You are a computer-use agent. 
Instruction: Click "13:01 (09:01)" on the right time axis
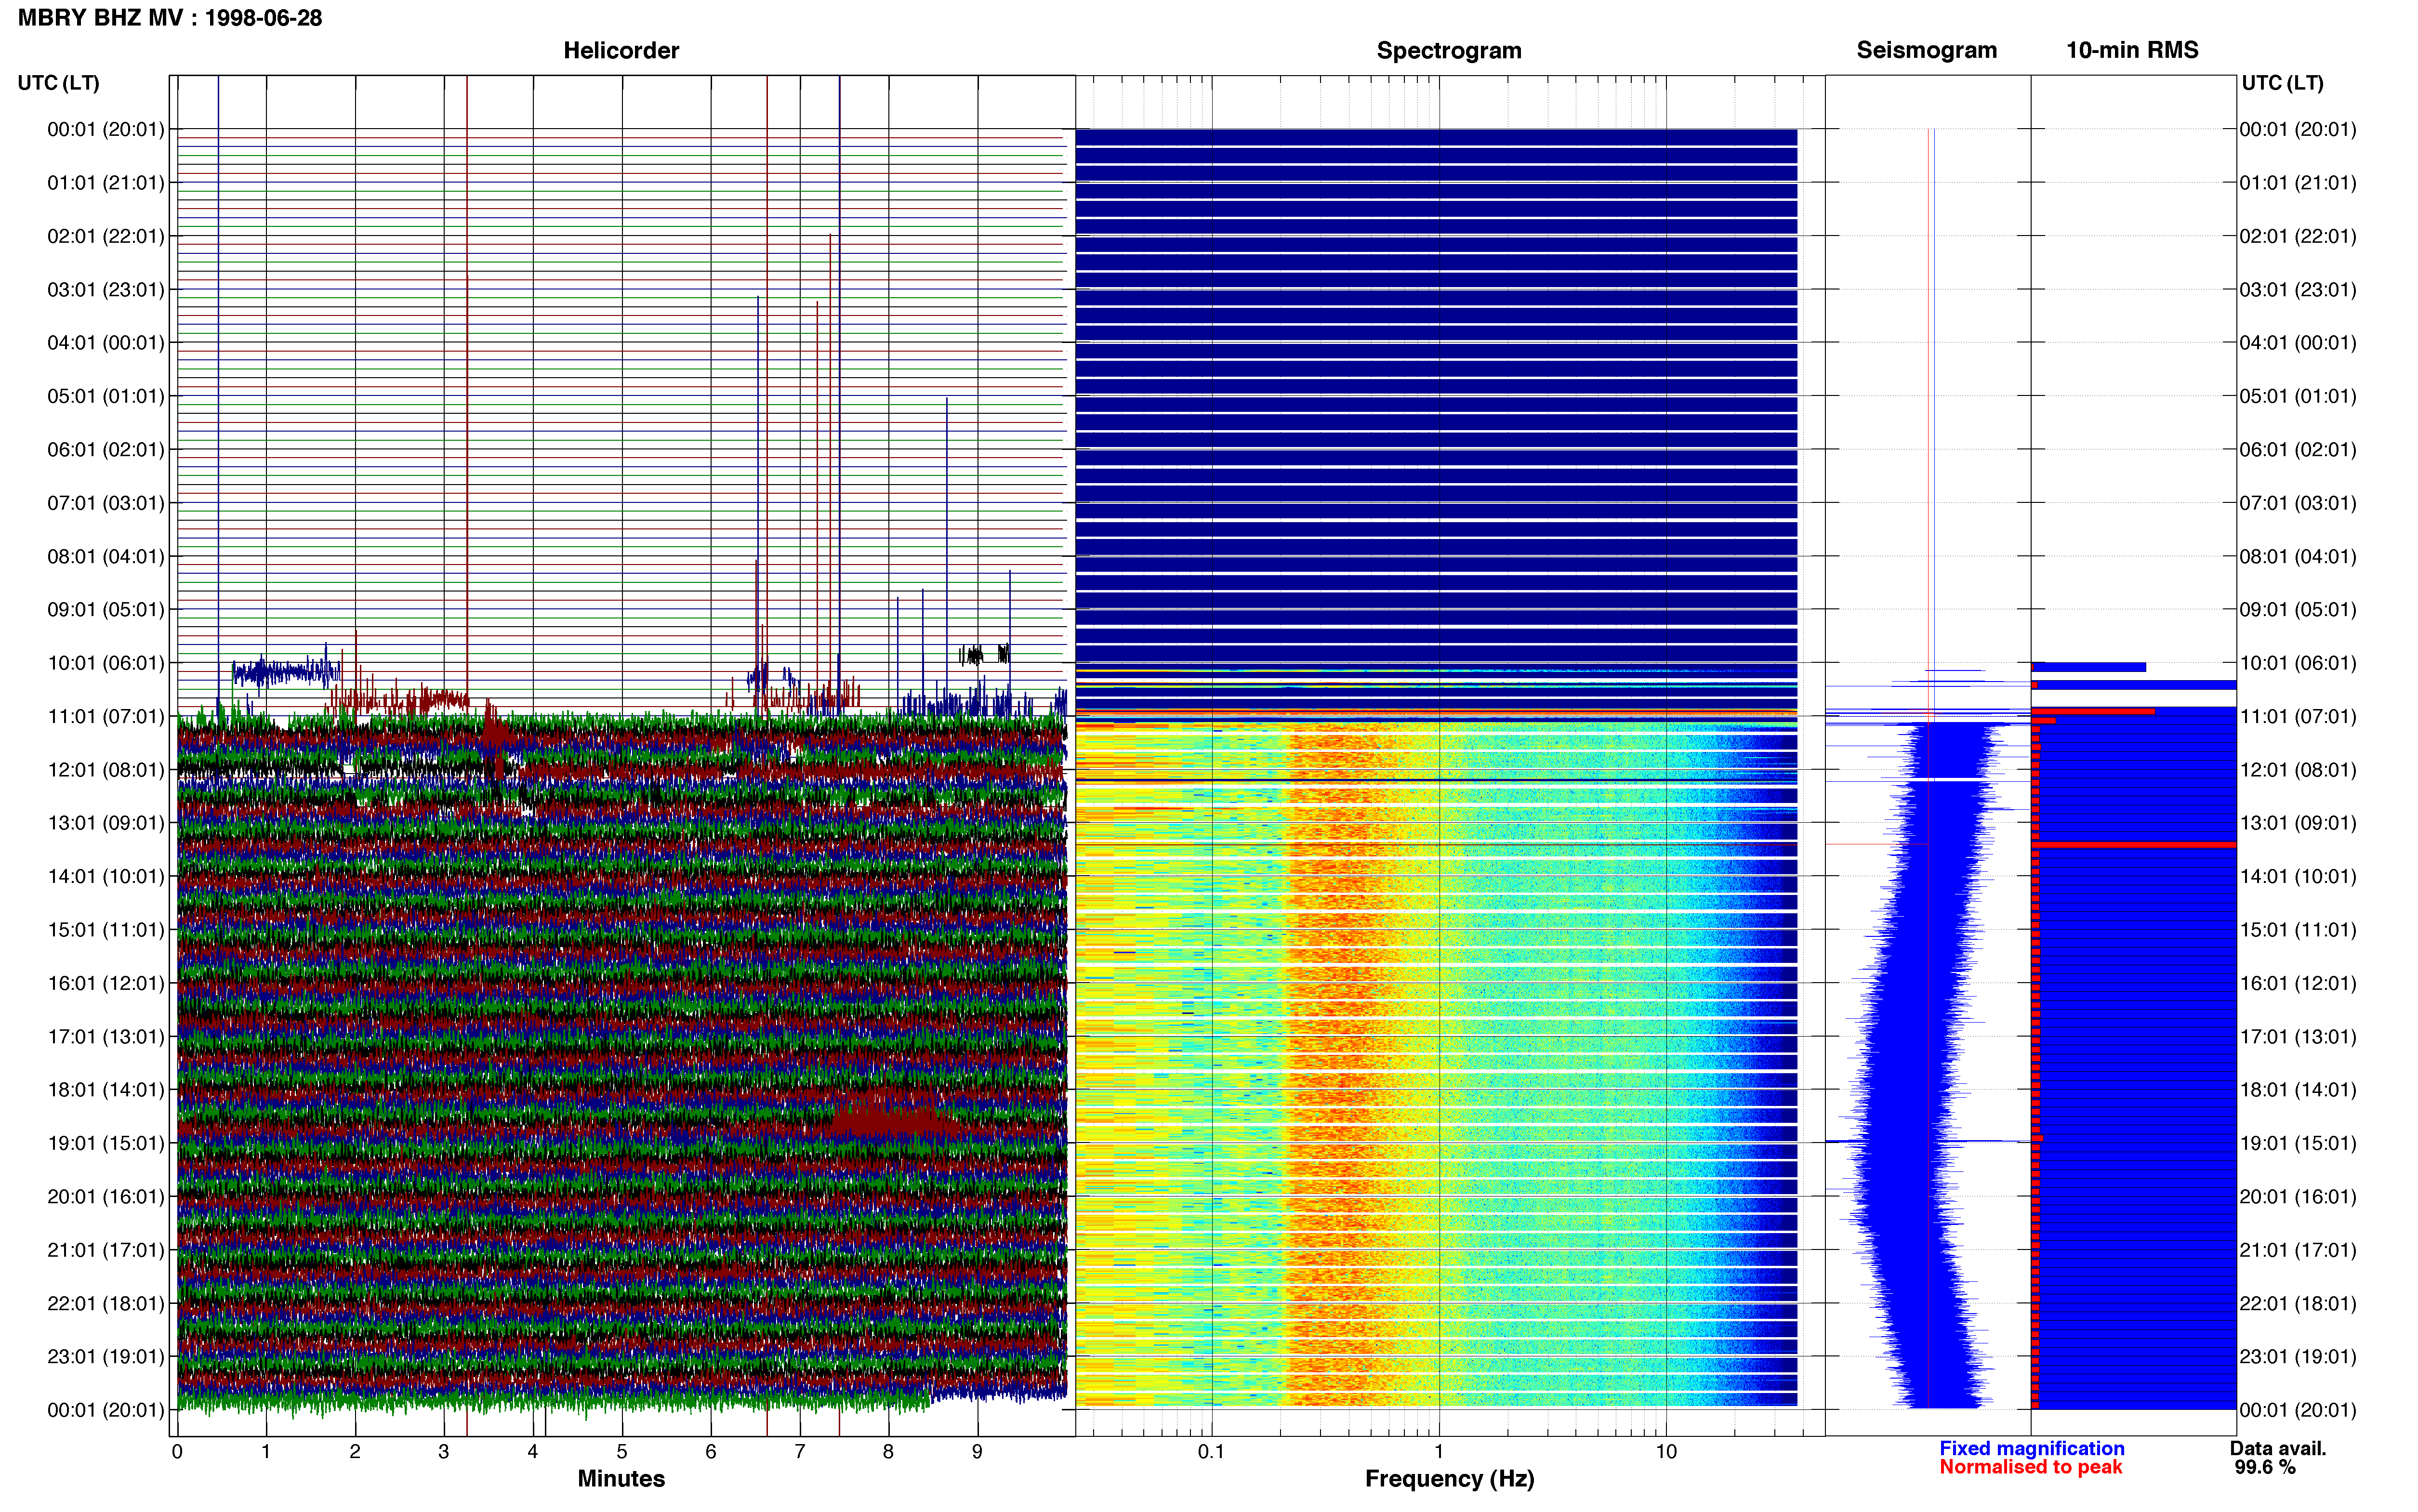point(2298,823)
